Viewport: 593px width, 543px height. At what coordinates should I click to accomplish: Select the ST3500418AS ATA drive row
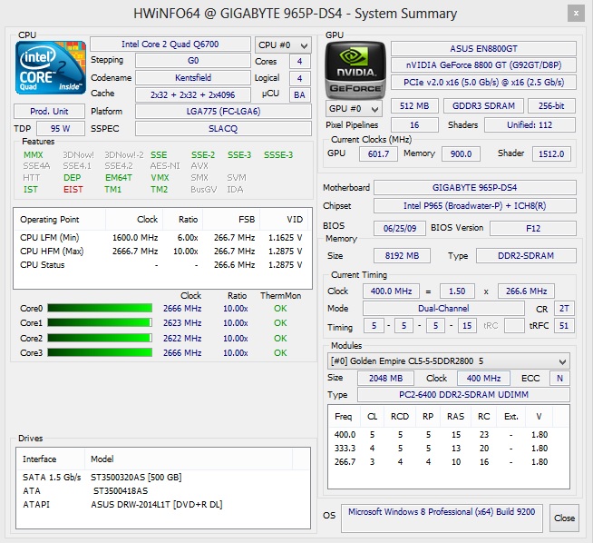[162, 490]
